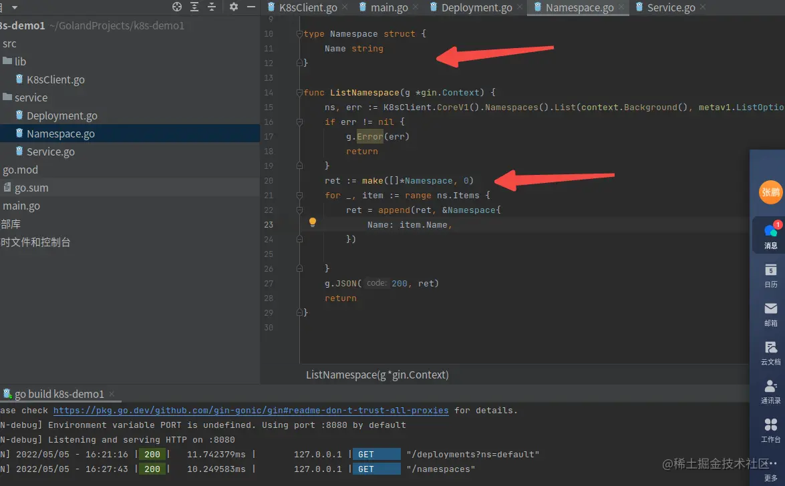Screen dimensions: 785x486
Task: Click the go.sum file icon
Action: coord(7,187)
